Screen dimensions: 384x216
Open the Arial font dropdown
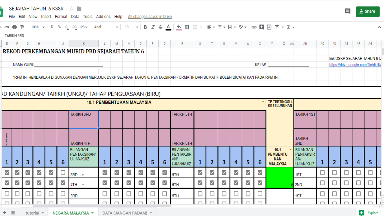106,27
